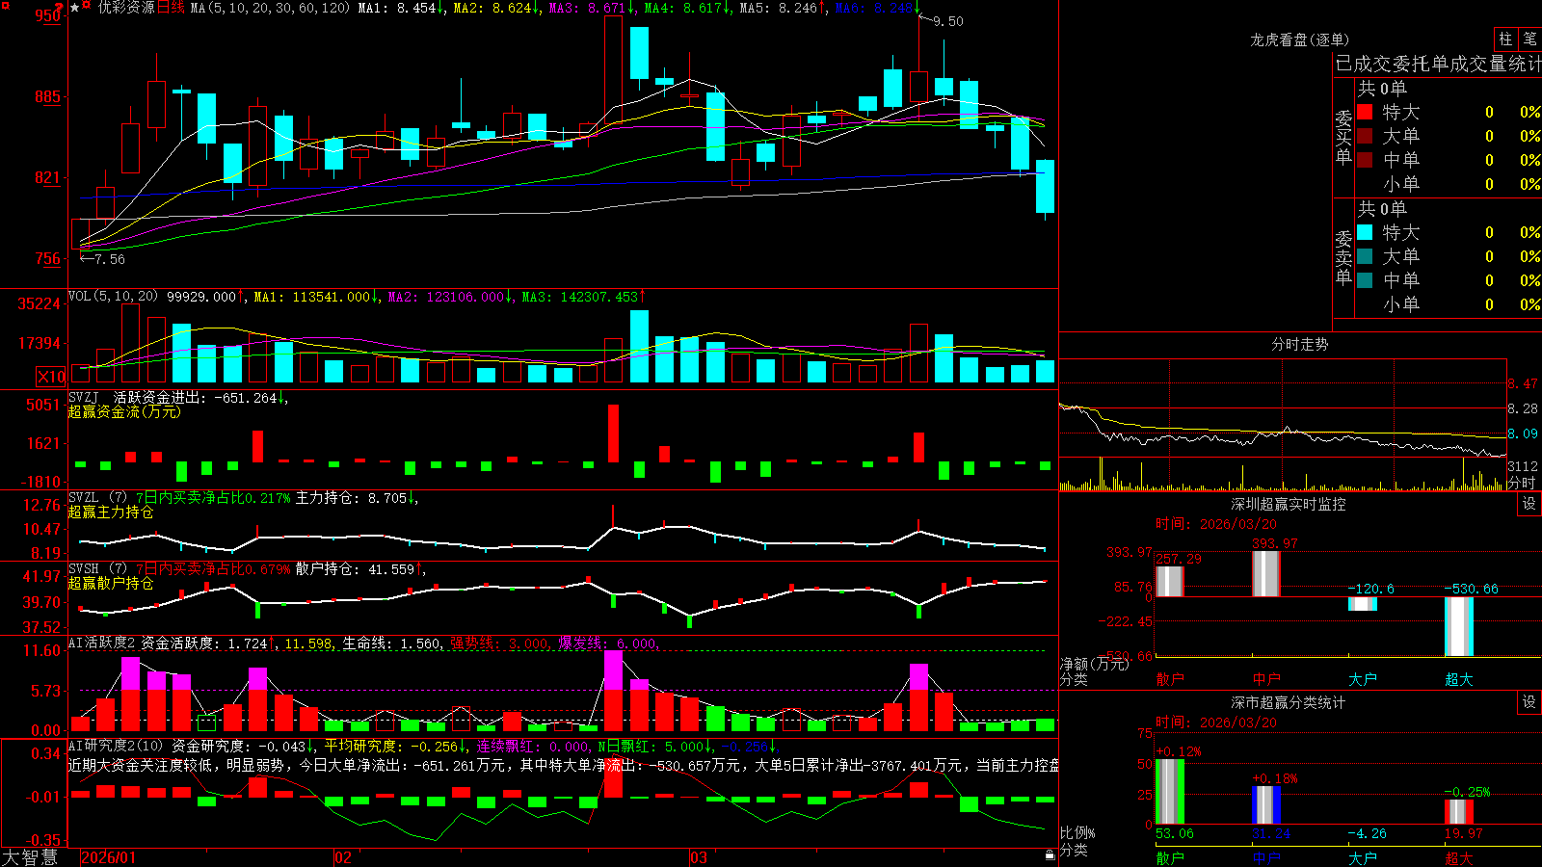Click the MA3: 8.671 value
This screenshot has height=867, width=1542.
pyautogui.click(x=591, y=8)
